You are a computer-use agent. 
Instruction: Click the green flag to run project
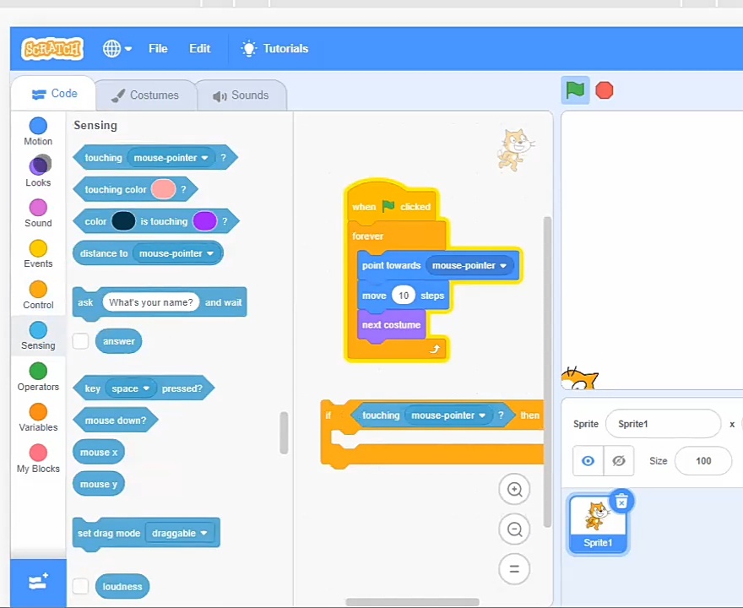pos(575,90)
